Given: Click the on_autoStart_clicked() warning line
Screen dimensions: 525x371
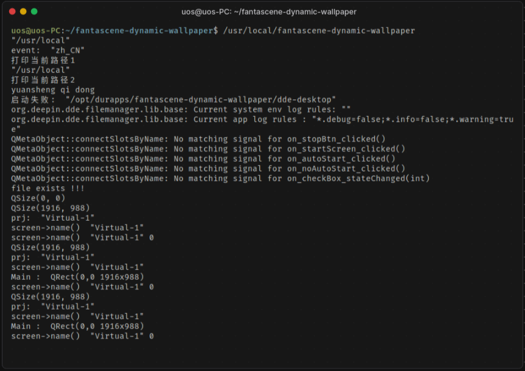Looking at the screenshot, I should coord(203,159).
